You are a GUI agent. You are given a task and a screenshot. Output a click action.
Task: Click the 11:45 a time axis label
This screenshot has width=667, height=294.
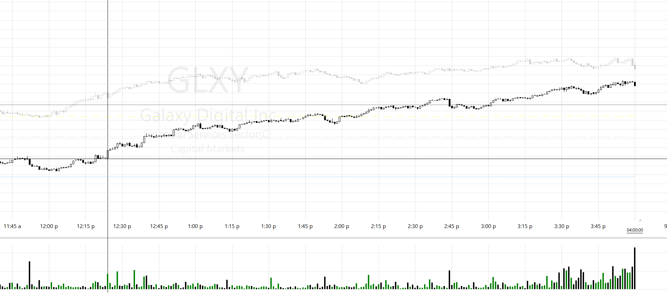[x=12, y=226]
